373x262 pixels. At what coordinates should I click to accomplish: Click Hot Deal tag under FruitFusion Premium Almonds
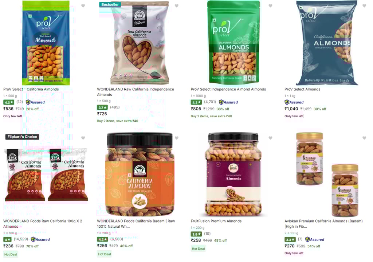(x=198, y=249)
